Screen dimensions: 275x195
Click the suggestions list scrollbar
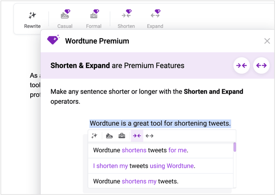[235, 147]
